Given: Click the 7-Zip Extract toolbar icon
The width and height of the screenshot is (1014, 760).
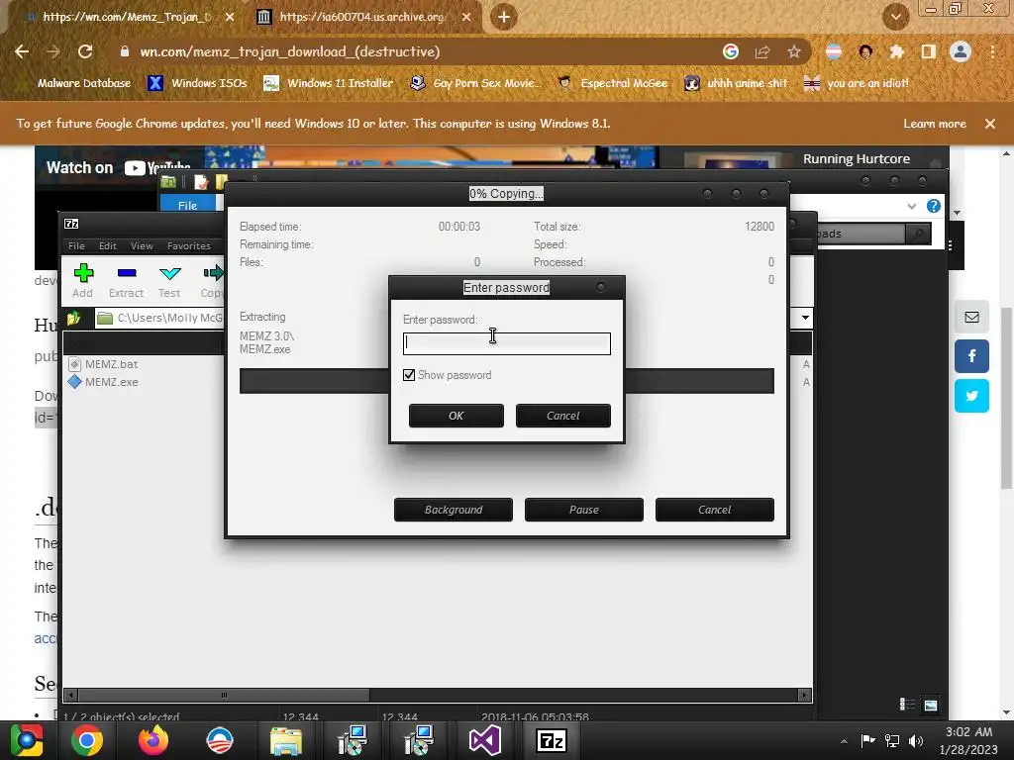Looking at the screenshot, I should 126,280.
